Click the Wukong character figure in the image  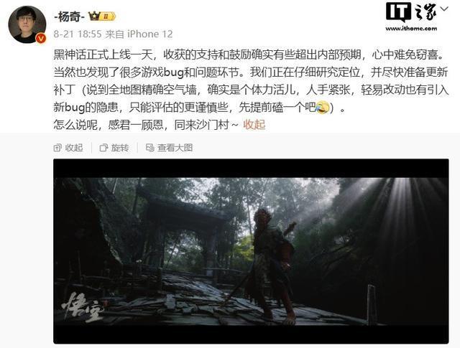272,263
